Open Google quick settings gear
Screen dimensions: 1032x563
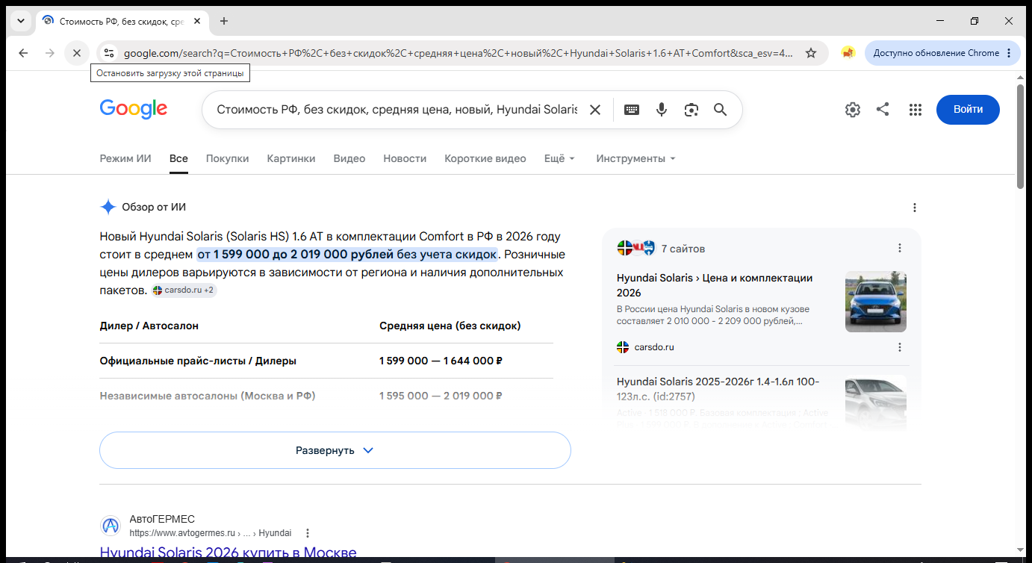(x=852, y=110)
